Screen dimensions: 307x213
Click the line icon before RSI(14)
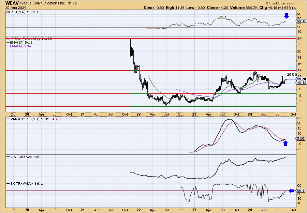[x=8, y=12]
